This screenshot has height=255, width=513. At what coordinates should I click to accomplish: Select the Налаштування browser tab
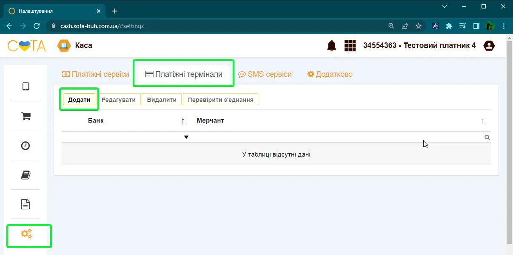[54, 11]
